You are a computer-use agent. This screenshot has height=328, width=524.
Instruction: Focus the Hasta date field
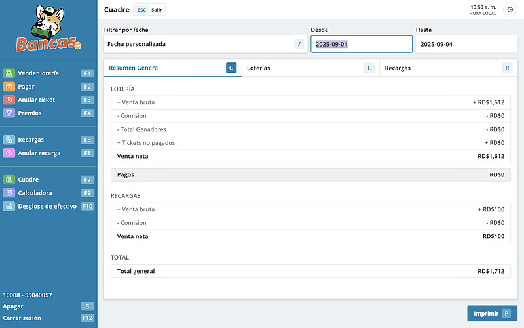point(466,44)
